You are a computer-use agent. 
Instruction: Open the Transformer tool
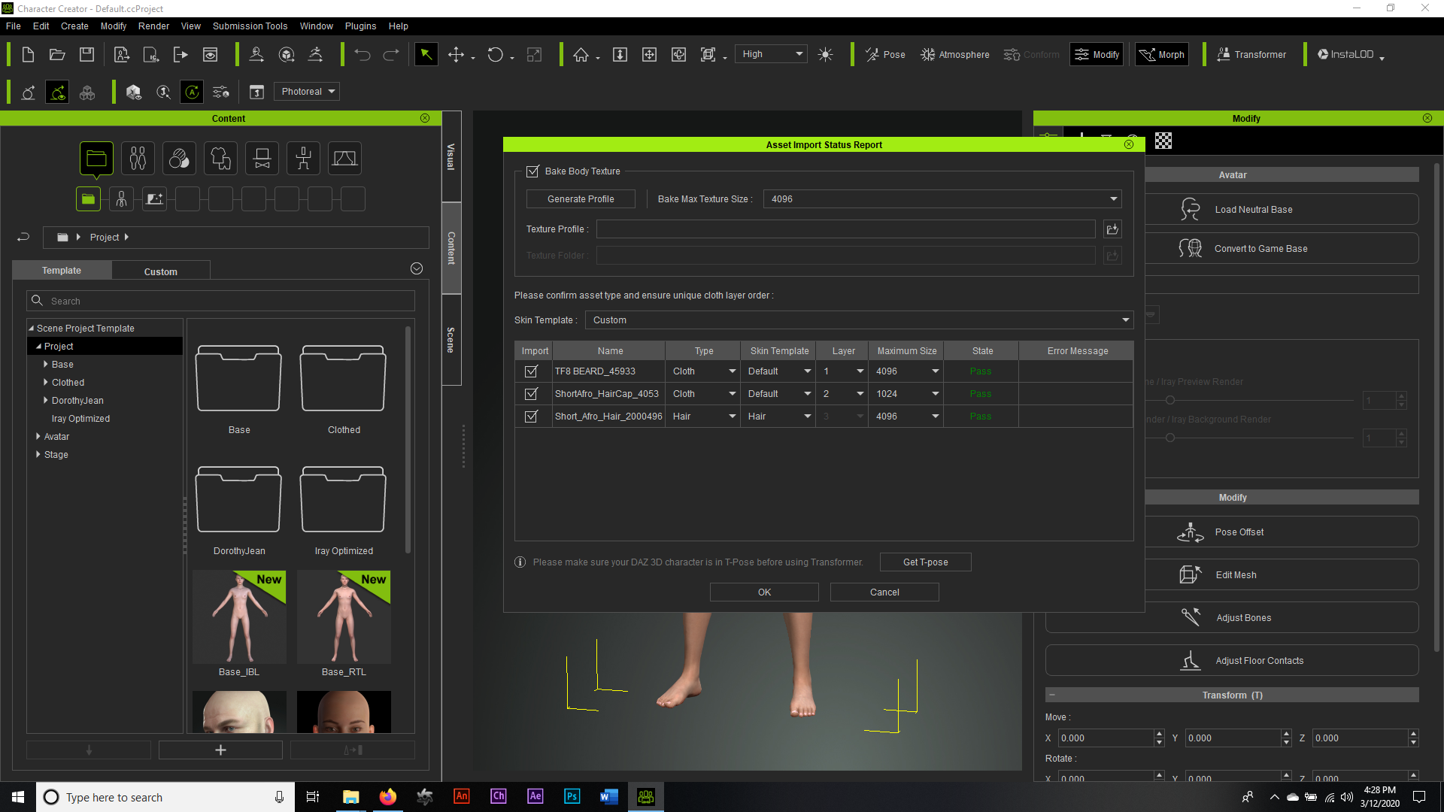pos(1251,54)
